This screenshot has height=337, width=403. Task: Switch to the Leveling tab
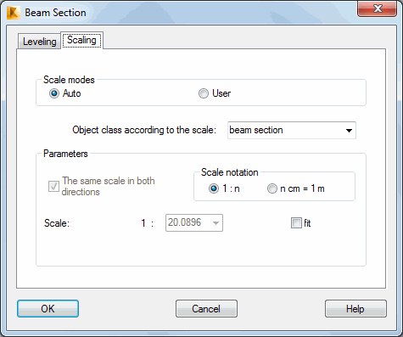coord(39,42)
